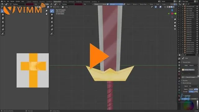The width and height of the screenshot is (199, 112).
Task: Switch viewport shading to material preview
Action: (172, 7)
